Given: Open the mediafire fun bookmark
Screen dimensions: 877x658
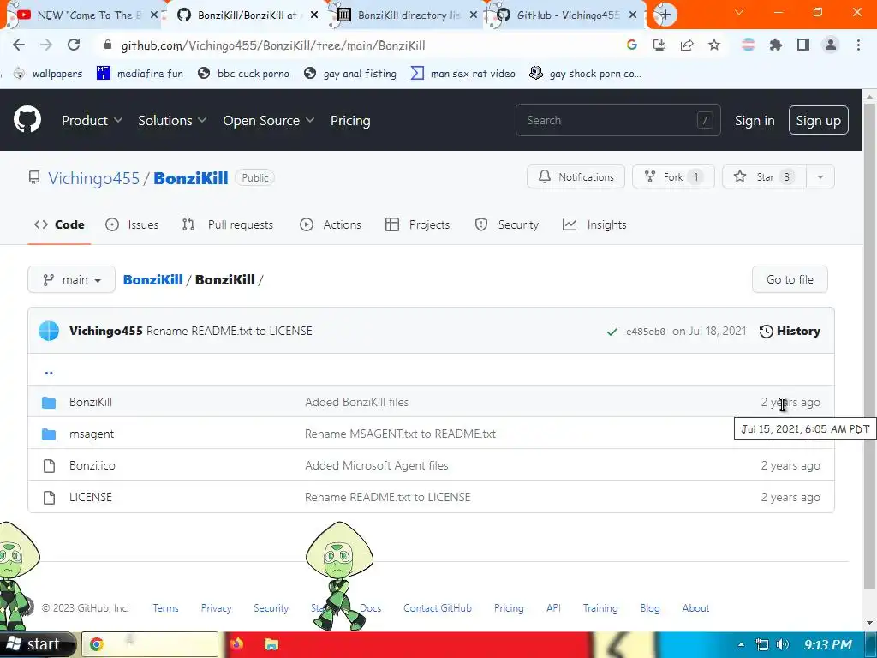Looking at the screenshot, I should (140, 74).
